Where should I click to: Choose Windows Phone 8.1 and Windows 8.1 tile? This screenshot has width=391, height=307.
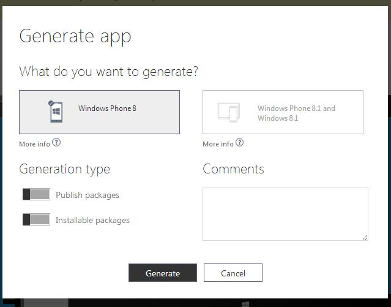pyautogui.click(x=283, y=112)
